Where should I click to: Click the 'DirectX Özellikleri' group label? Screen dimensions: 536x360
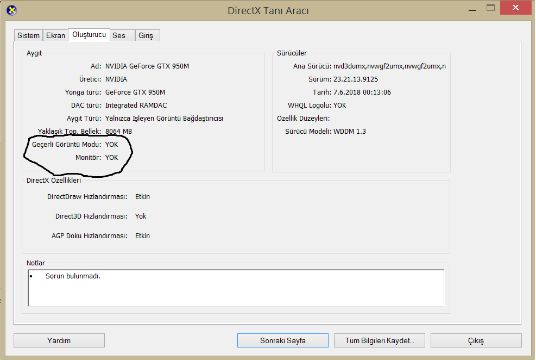[x=54, y=181]
